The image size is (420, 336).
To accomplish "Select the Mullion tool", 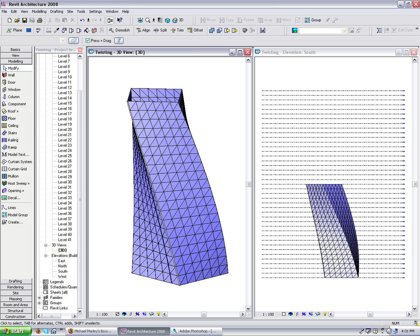I will (13, 176).
